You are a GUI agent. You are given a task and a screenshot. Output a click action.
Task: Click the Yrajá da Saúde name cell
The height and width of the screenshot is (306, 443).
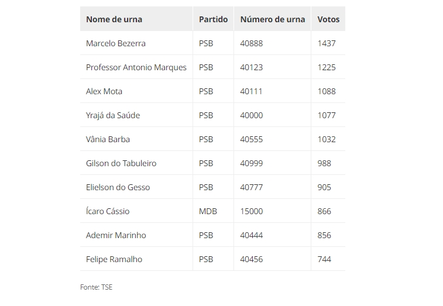point(136,115)
